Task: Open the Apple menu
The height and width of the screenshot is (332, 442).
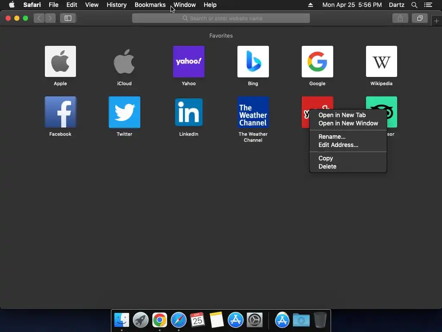Action: click(x=12, y=5)
